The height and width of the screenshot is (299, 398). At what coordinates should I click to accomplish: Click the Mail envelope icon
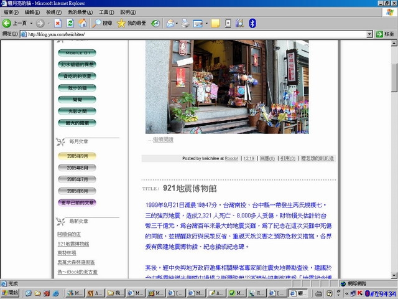pyautogui.click(x=170, y=24)
